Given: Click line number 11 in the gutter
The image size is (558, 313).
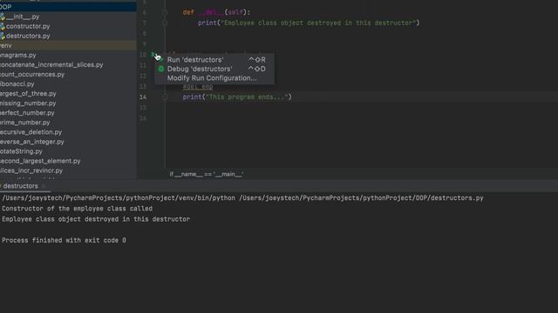Looking at the screenshot, I should (x=143, y=65).
